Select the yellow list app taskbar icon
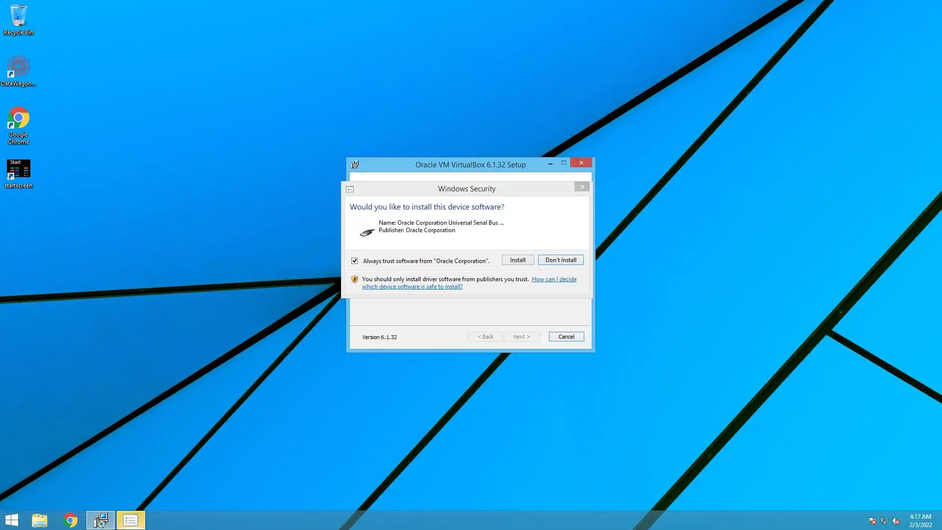The image size is (942, 530). (x=131, y=520)
